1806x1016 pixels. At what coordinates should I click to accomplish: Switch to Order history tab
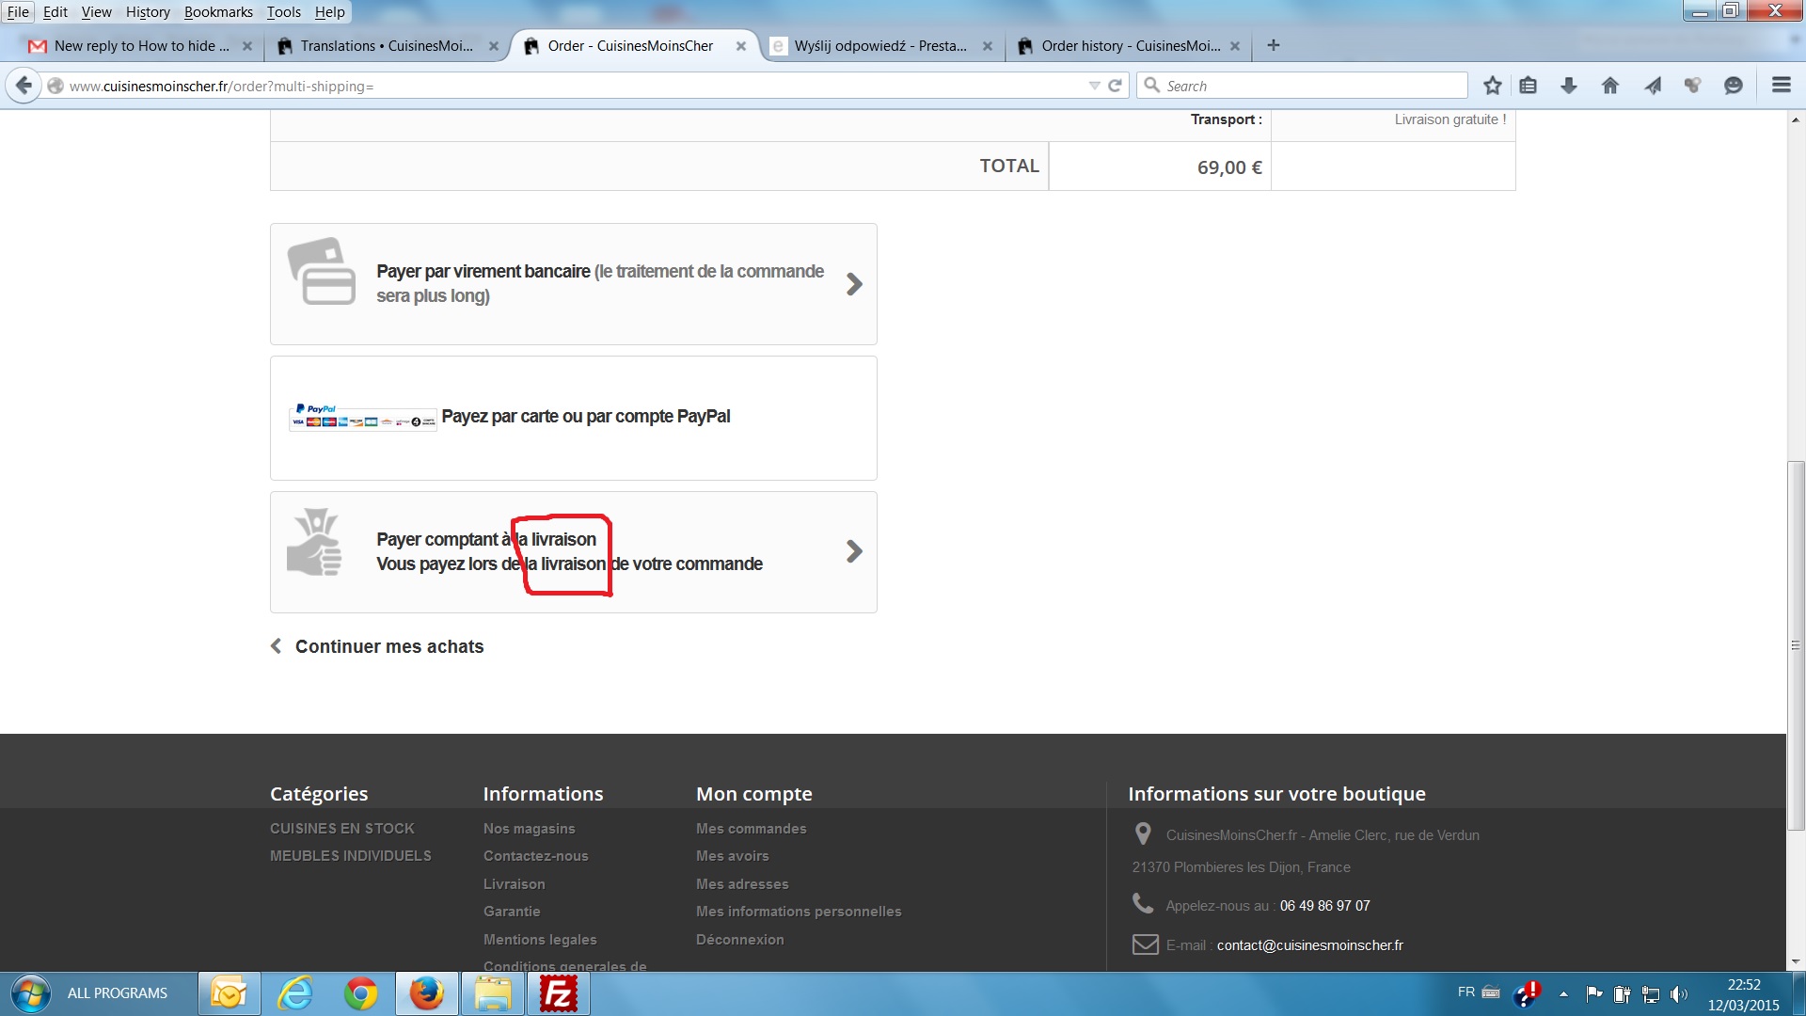pos(1129,45)
